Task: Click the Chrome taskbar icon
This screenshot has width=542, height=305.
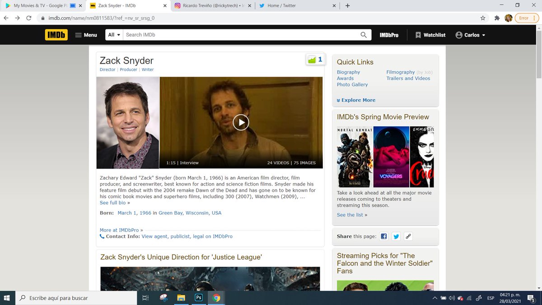Action: (216, 298)
